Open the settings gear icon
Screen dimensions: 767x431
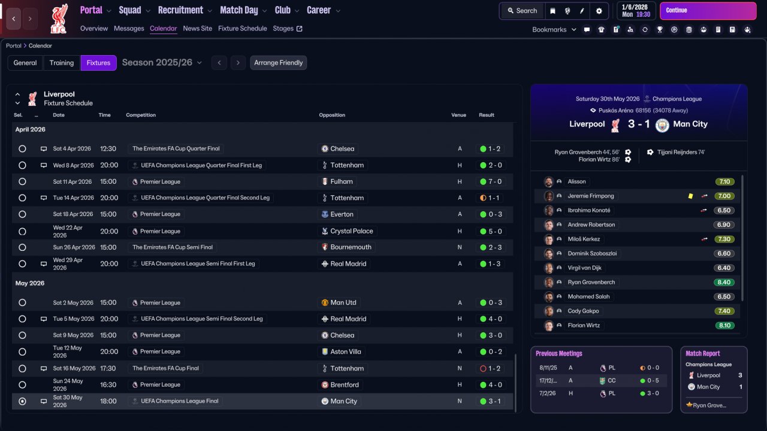599,11
